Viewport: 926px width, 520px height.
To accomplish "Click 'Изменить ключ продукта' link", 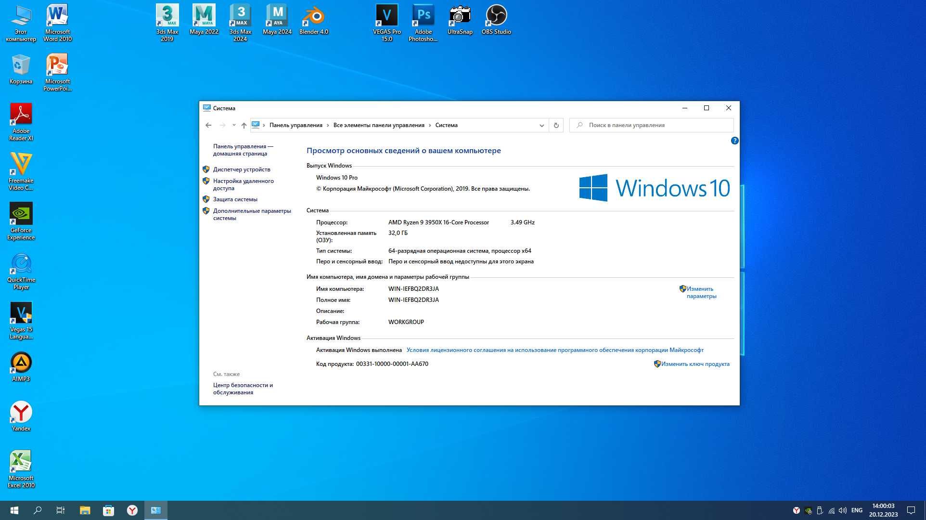I will [x=695, y=364].
